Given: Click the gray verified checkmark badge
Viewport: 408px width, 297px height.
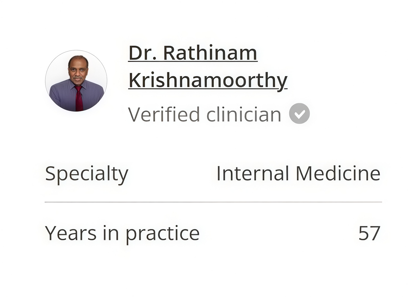Looking at the screenshot, I should [299, 114].
